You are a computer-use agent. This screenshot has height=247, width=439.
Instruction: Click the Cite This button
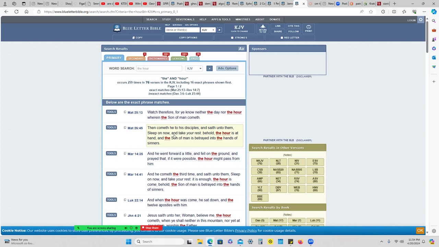tap(294, 26)
